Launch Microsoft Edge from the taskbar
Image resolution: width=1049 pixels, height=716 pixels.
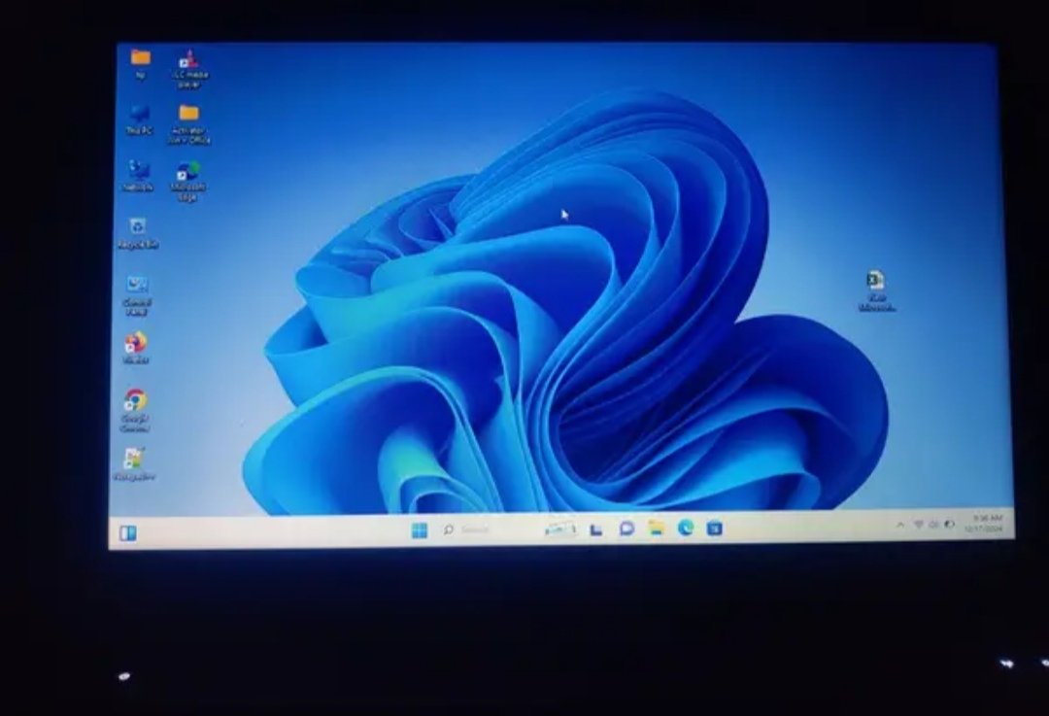point(687,528)
